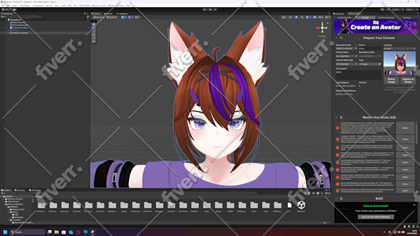Open the Window menu
Image resolution: width=420 pixels, height=236 pixels.
pos(120,6)
